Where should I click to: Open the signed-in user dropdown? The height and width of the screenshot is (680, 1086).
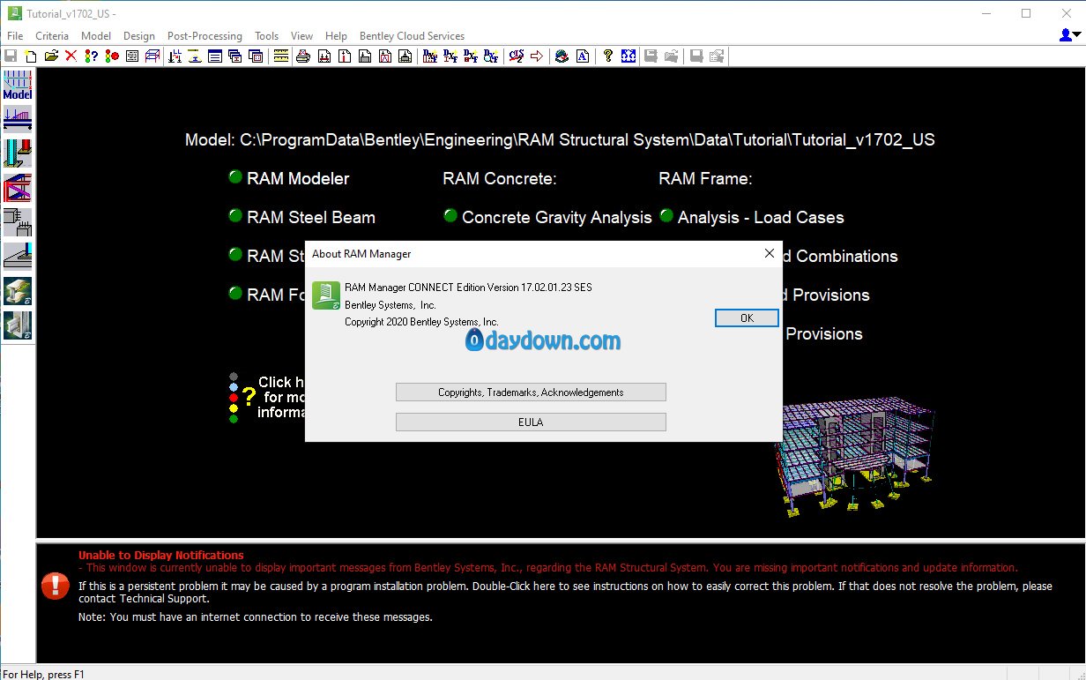point(1070,34)
